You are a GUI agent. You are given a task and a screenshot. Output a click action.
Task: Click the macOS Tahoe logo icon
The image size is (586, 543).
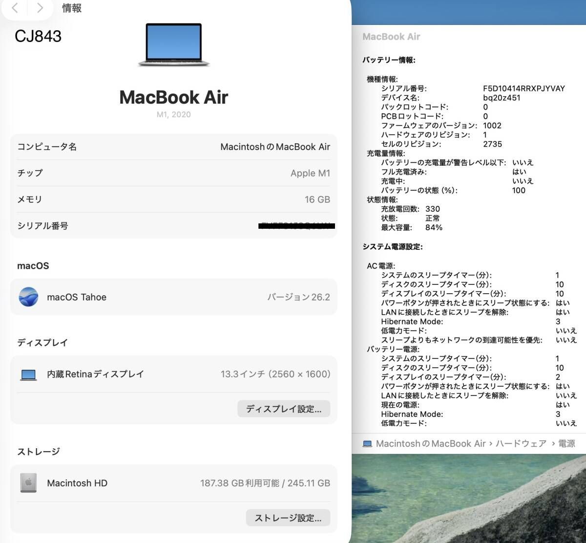tap(28, 297)
